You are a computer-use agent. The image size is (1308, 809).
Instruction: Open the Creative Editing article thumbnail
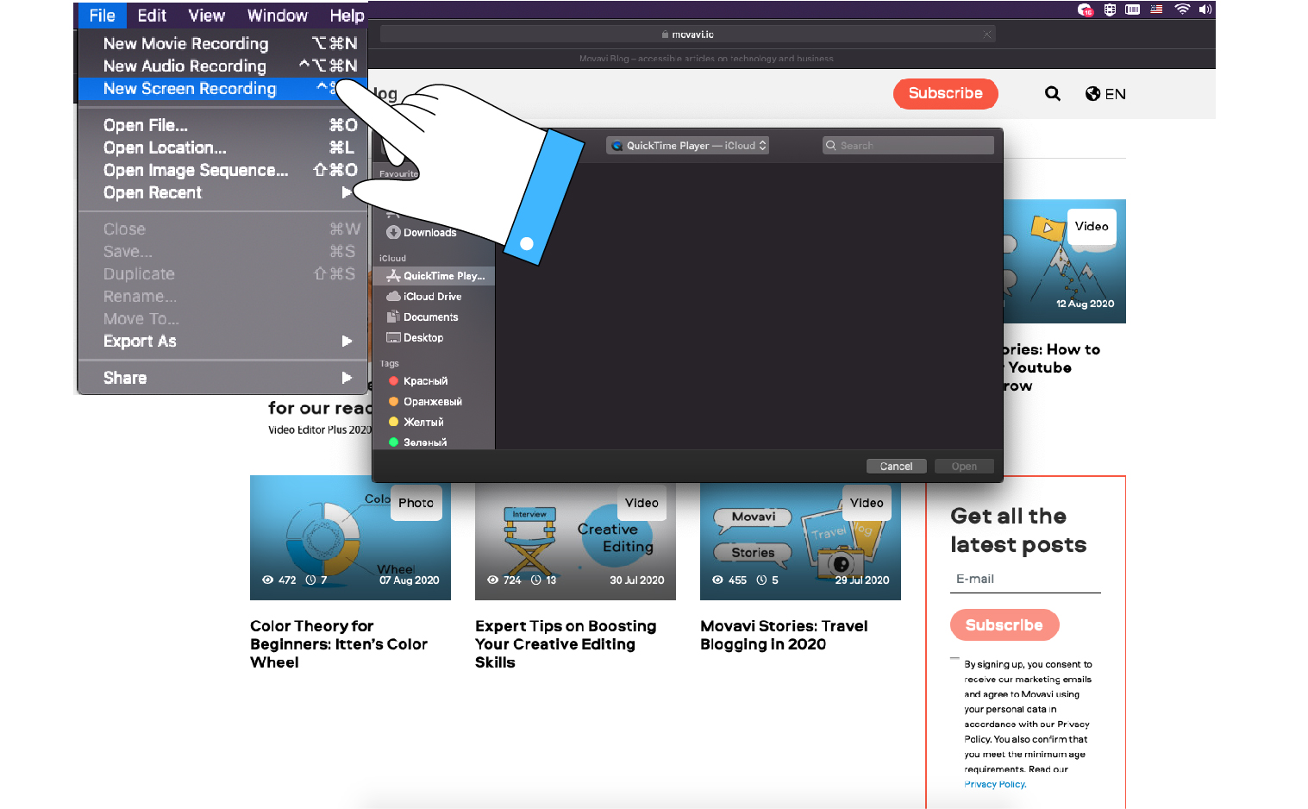(x=575, y=542)
